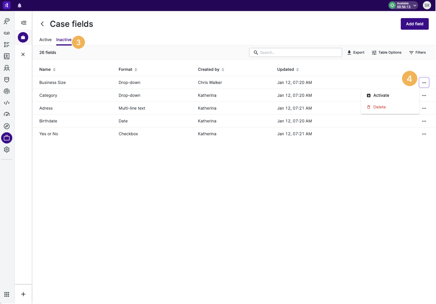Click the plus icon at bottom of panel

[x=23, y=294]
